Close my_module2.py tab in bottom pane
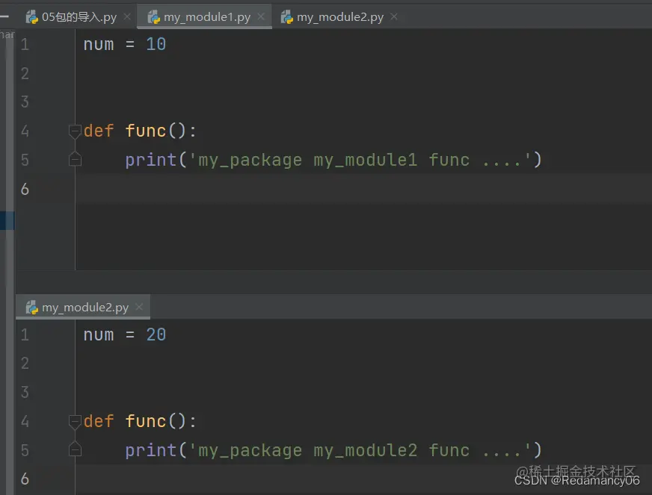 click(139, 307)
